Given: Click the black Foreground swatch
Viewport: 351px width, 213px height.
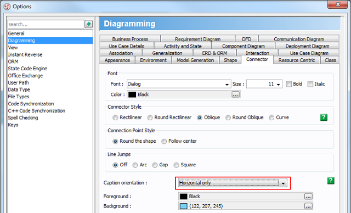Looking at the screenshot, I should pyautogui.click(x=183, y=197).
